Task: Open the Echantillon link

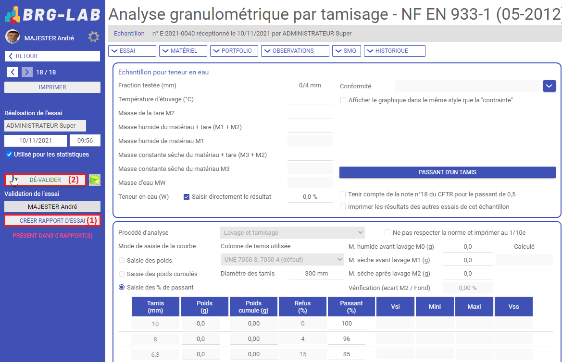Action: click(x=129, y=33)
